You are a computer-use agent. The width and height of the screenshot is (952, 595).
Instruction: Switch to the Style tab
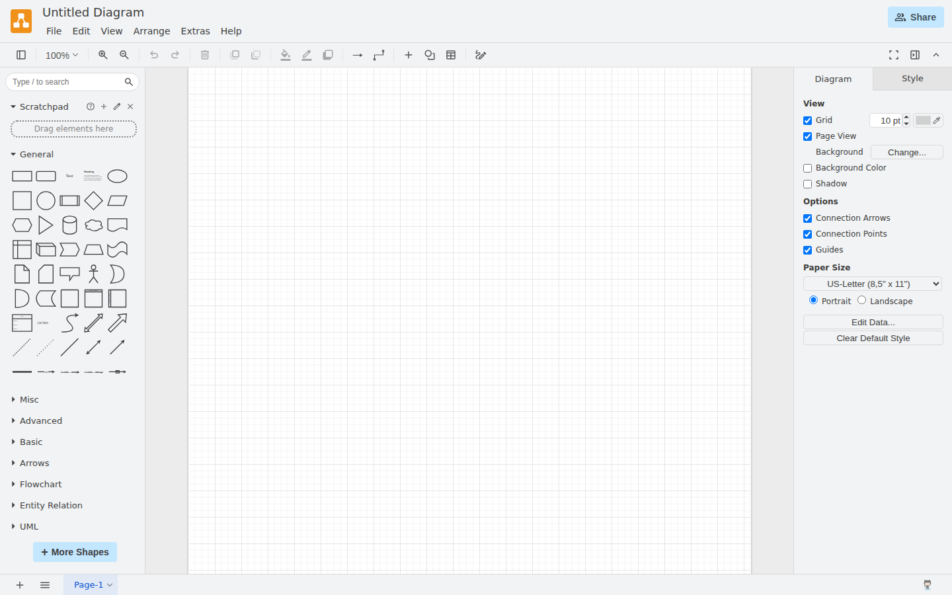click(x=911, y=78)
